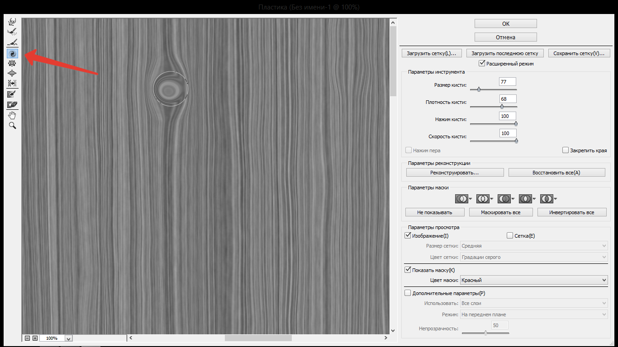Select the Freeze Mask tool
The height and width of the screenshot is (347, 618).
[x=13, y=94]
